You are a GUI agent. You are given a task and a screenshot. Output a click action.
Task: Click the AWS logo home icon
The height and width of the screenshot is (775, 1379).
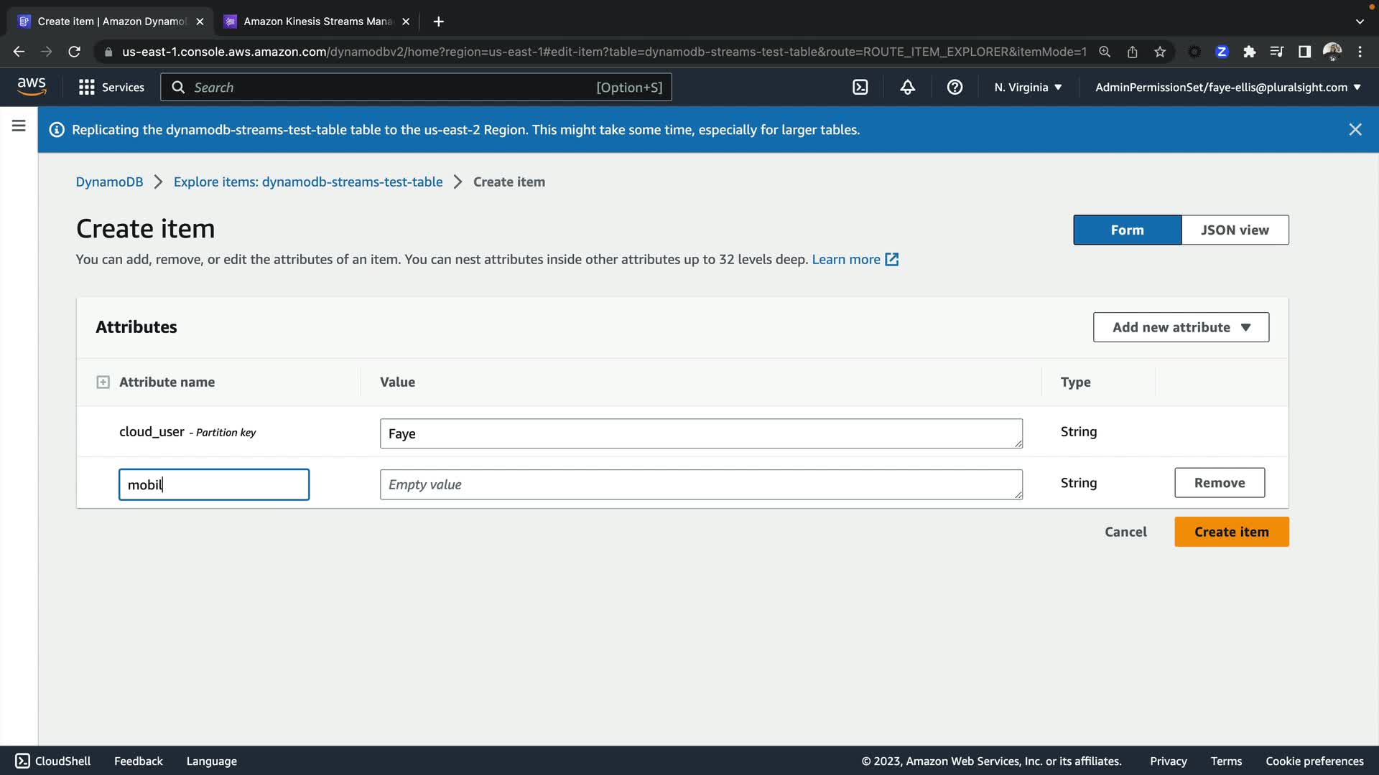tap(32, 87)
